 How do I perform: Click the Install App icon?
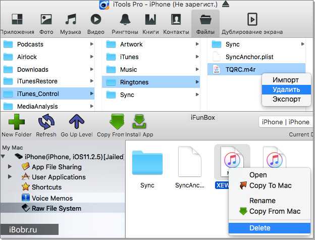point(139,122)
